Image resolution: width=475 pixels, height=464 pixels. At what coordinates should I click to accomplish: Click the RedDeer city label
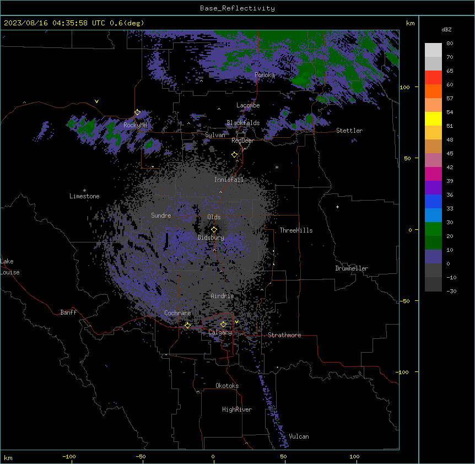tap(242, 141)
